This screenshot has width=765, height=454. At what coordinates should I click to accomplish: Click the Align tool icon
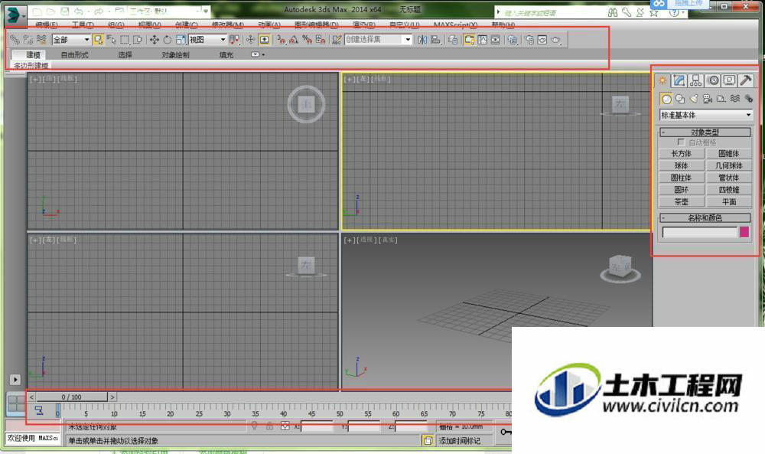[436, 40]
